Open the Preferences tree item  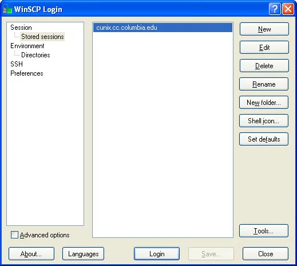click(x=27, y=73)
